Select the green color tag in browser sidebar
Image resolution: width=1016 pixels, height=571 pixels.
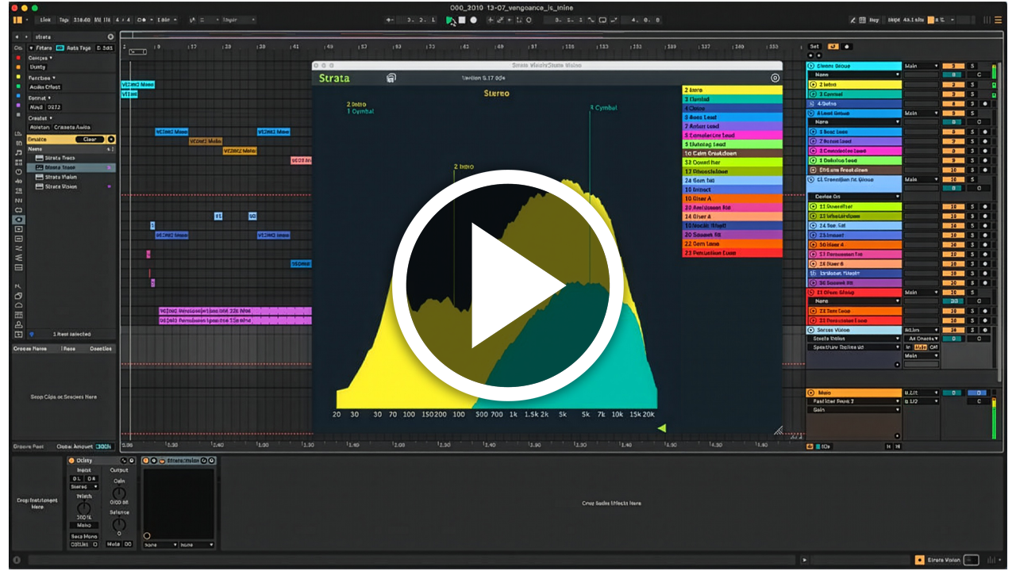(18, 86)
